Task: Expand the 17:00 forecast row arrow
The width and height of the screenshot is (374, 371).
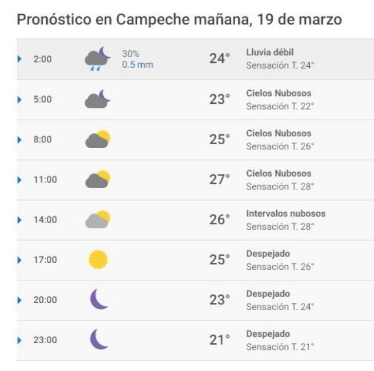Action: (19, 260)
